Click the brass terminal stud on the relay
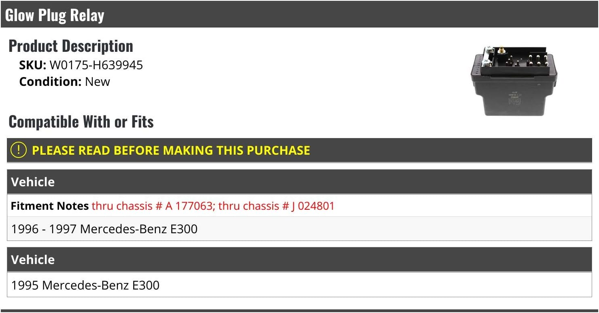 tap(501, 50)
